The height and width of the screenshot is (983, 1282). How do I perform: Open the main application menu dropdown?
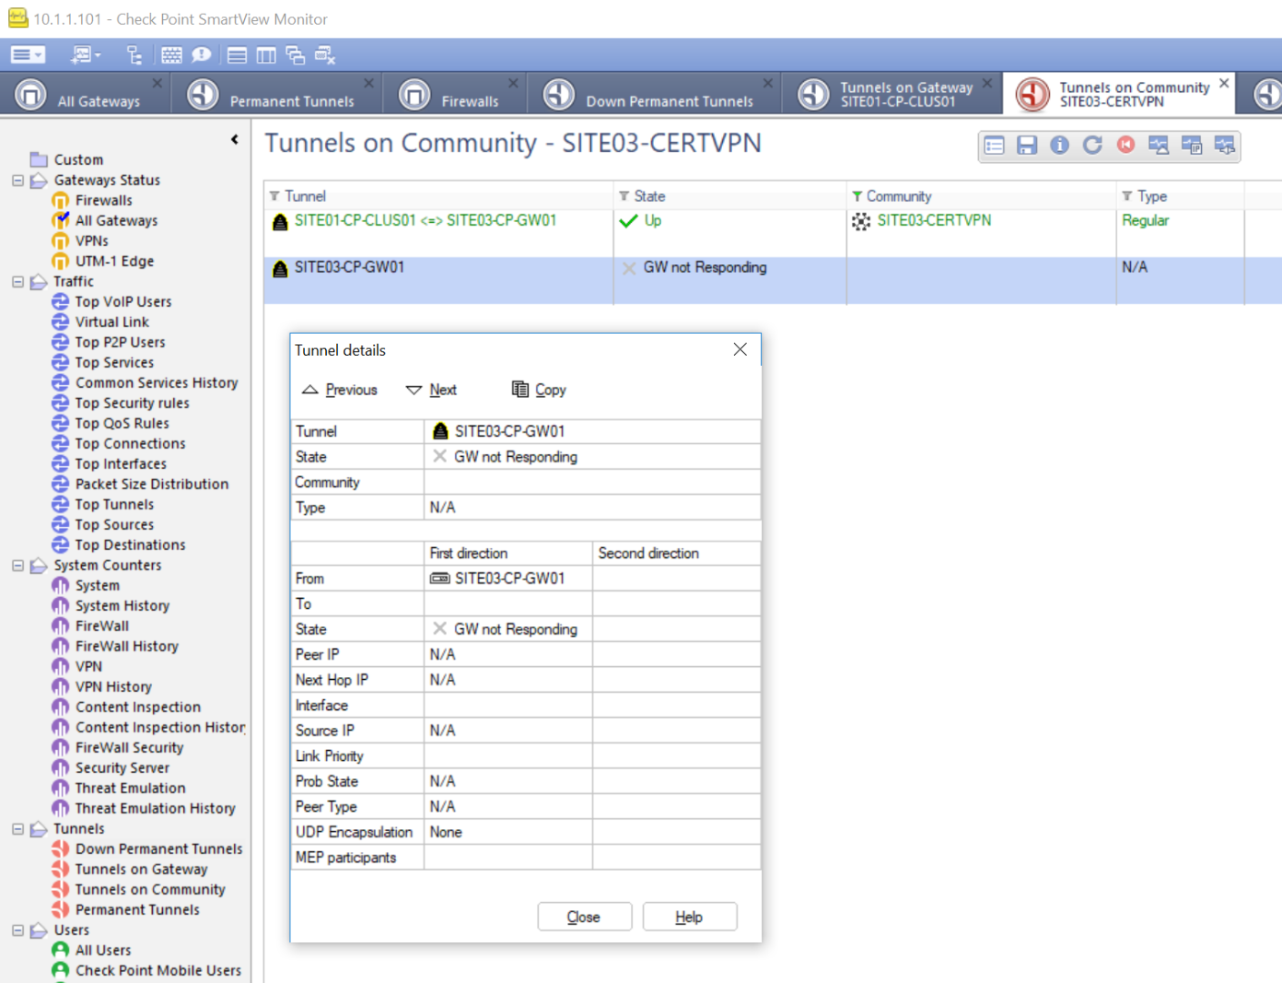[x=27, y=56]
